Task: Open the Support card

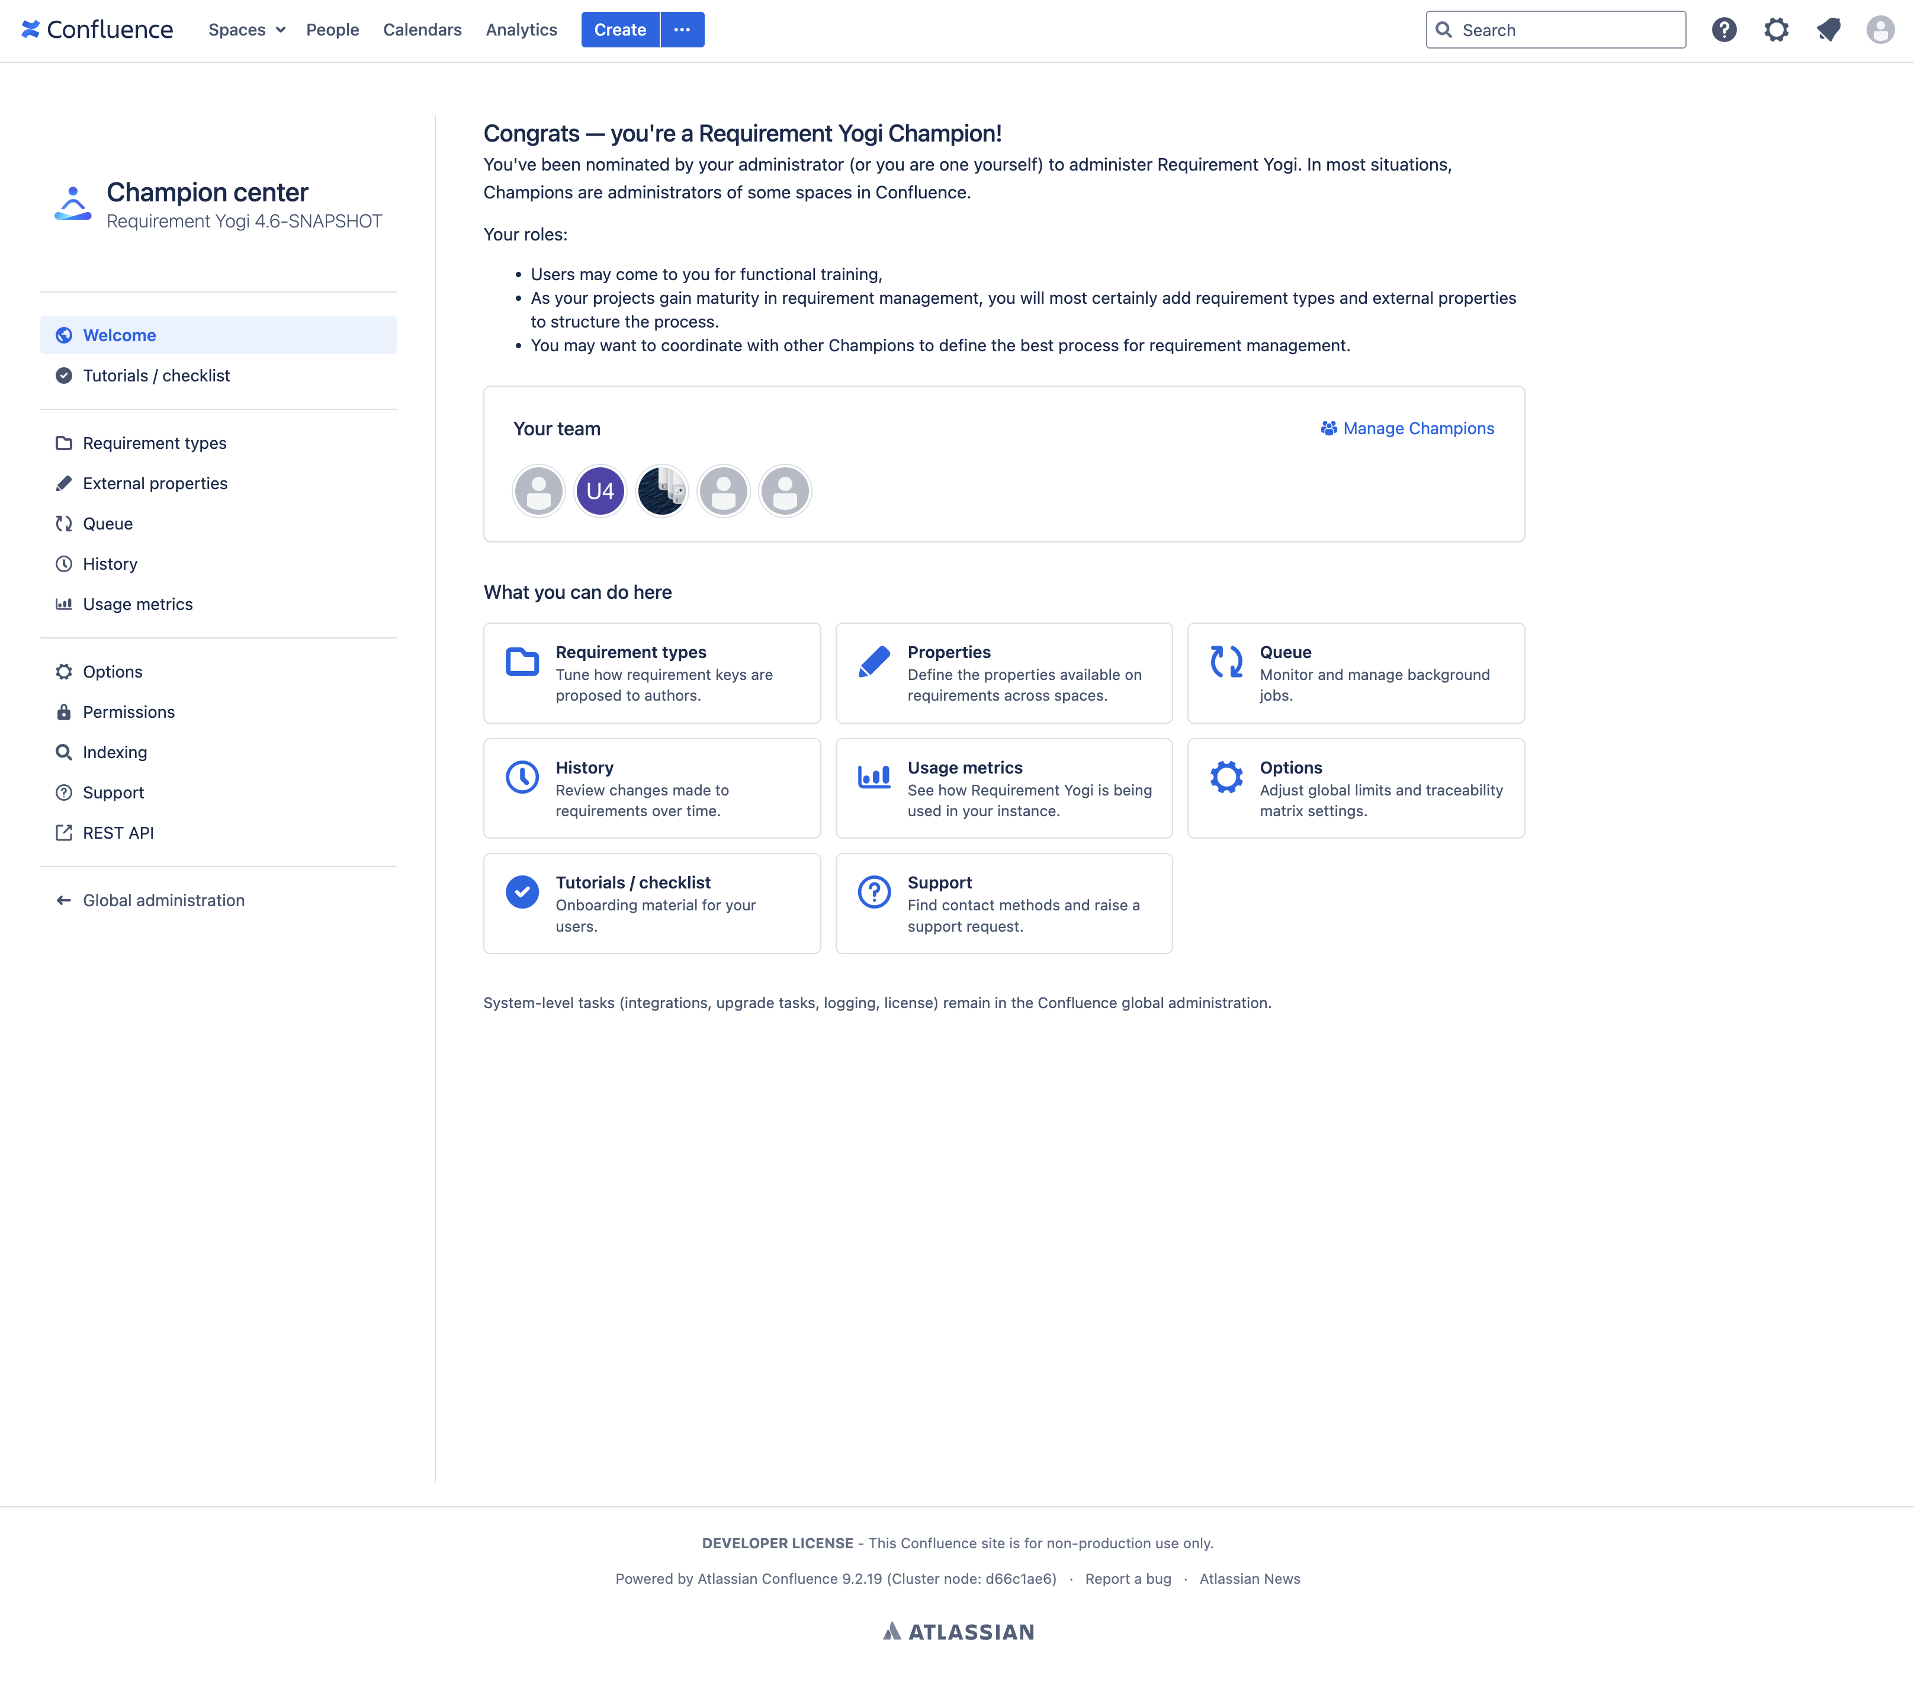Action: coord(1003,904)
